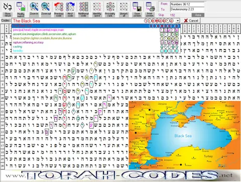The height and width of the screenshot is (182, 241).
Task: Click the Zoom-out magnifier icon
Action: pyautogui.click(x=46, y=6)
